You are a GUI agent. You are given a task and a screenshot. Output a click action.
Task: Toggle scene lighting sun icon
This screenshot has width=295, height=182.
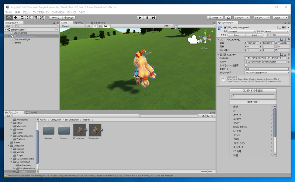pos(95,26)
